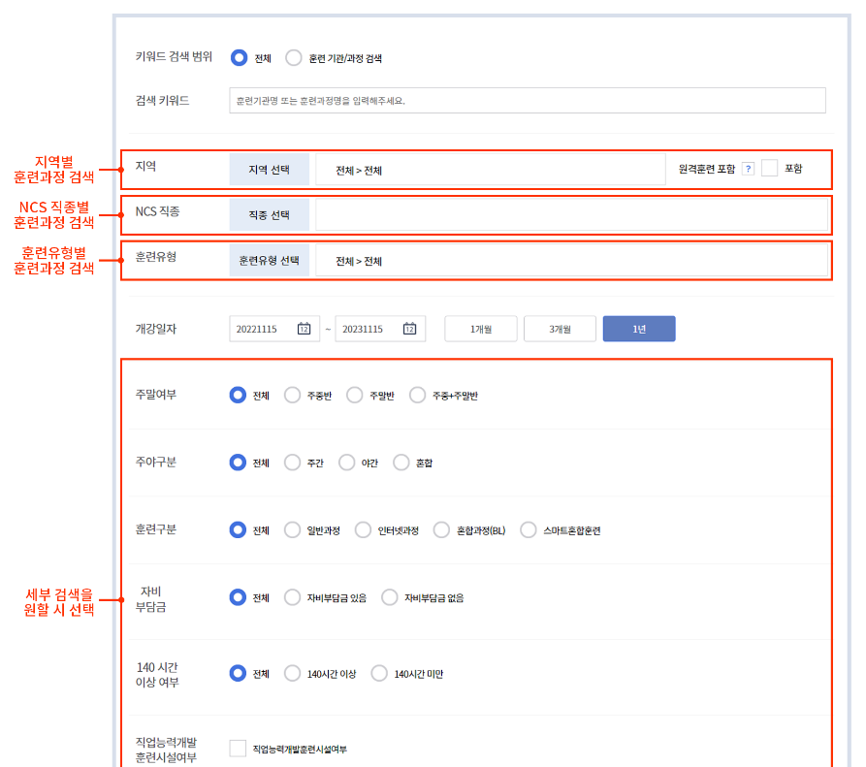This screenshot has width=866, height=767.
Task: Select 야간 radio option
Action: tap(347, 463)
